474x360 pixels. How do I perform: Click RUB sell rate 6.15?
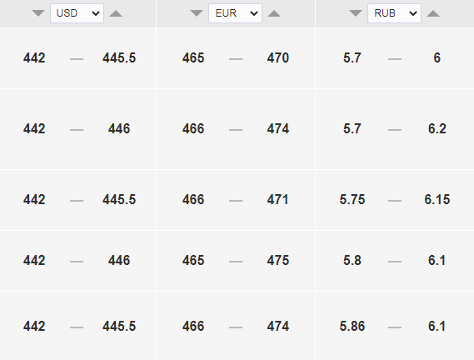coord(437,199)
